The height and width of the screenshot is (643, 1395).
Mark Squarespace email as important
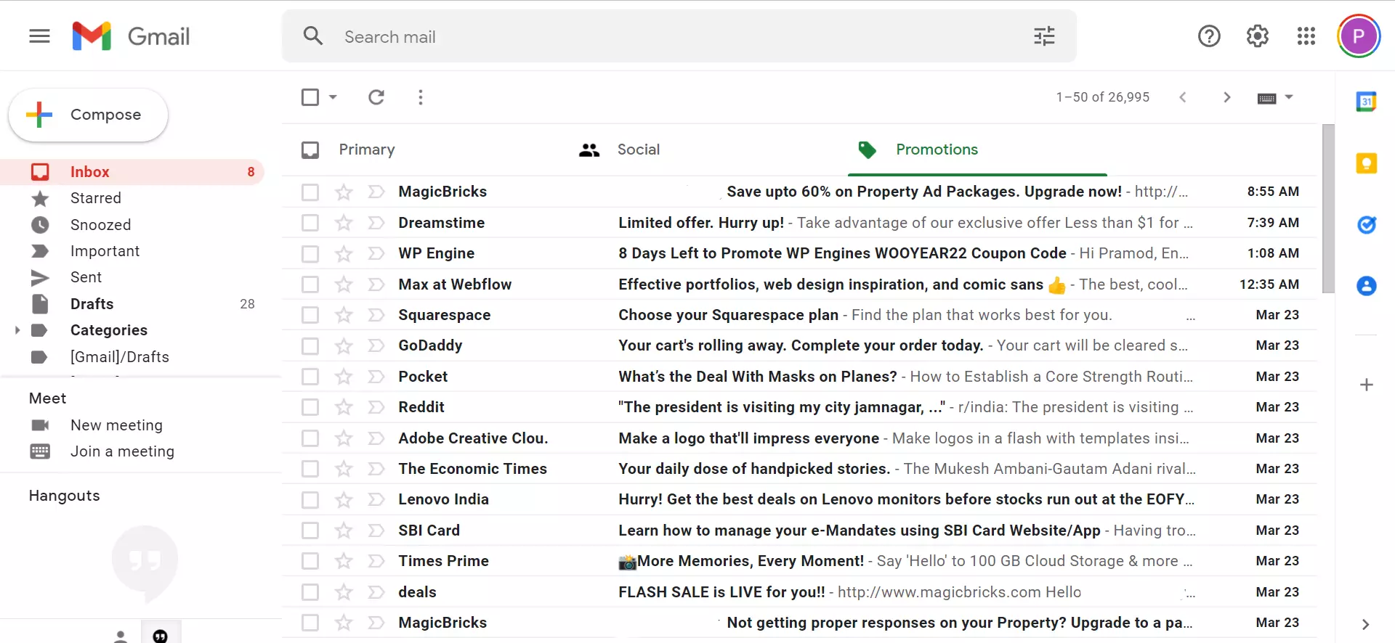(376, 315)
